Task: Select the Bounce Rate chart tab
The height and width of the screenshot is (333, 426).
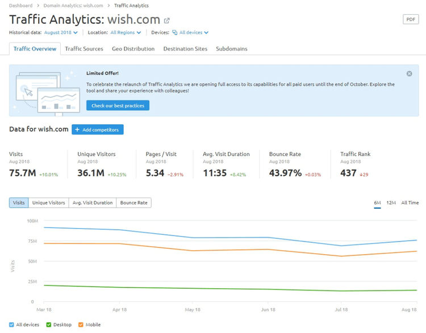Action: 133,203
